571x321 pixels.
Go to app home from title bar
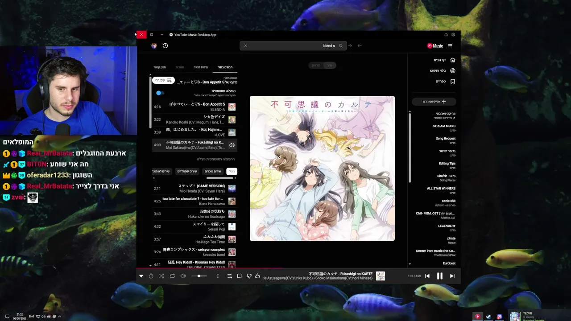(446, 34)
